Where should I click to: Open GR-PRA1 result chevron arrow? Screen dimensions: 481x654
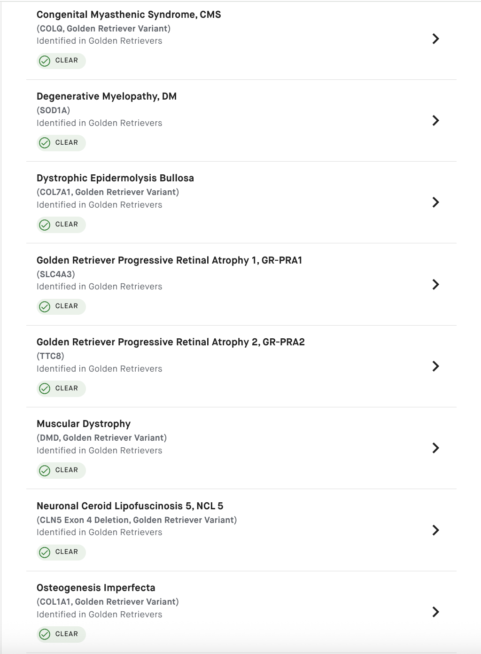tap(435, 284)
